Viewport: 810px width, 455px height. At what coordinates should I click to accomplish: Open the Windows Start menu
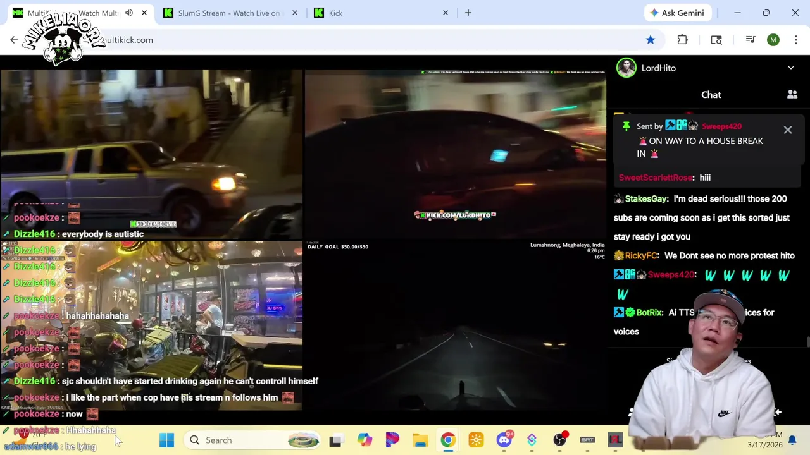tap(167, 440)
